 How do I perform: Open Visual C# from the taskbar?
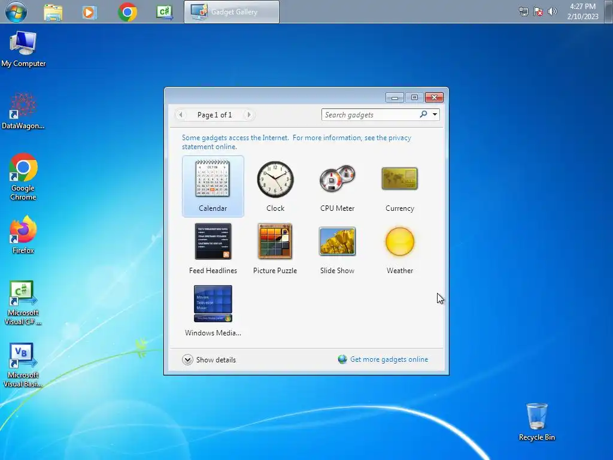tap(165, 12)
